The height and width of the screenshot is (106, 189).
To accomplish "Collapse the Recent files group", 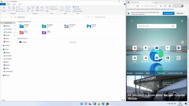I will (x=17, y=39).
